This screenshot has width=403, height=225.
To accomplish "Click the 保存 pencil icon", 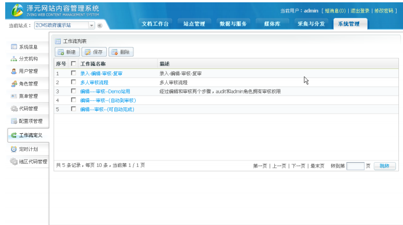I will click(88, 52).
